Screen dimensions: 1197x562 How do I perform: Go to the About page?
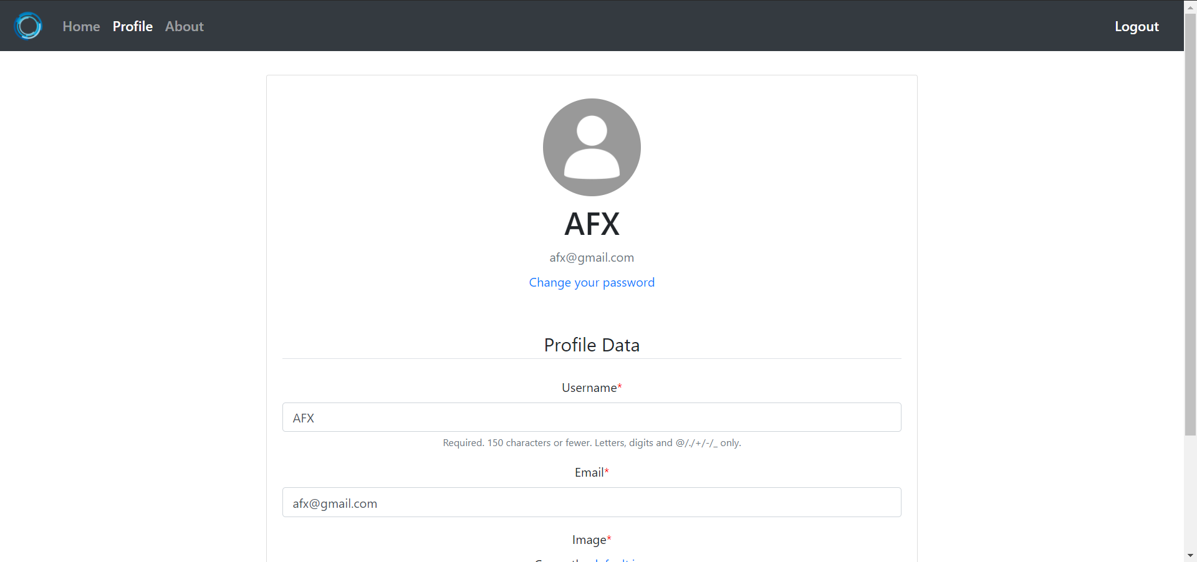tap(185, 26)
